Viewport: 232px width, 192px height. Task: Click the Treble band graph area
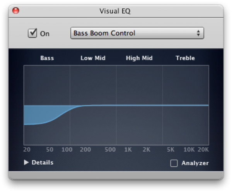point(186,105)
